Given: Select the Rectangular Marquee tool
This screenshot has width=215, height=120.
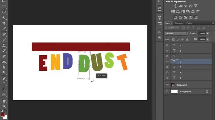Looking at the screenshot, I should point(4,7).
